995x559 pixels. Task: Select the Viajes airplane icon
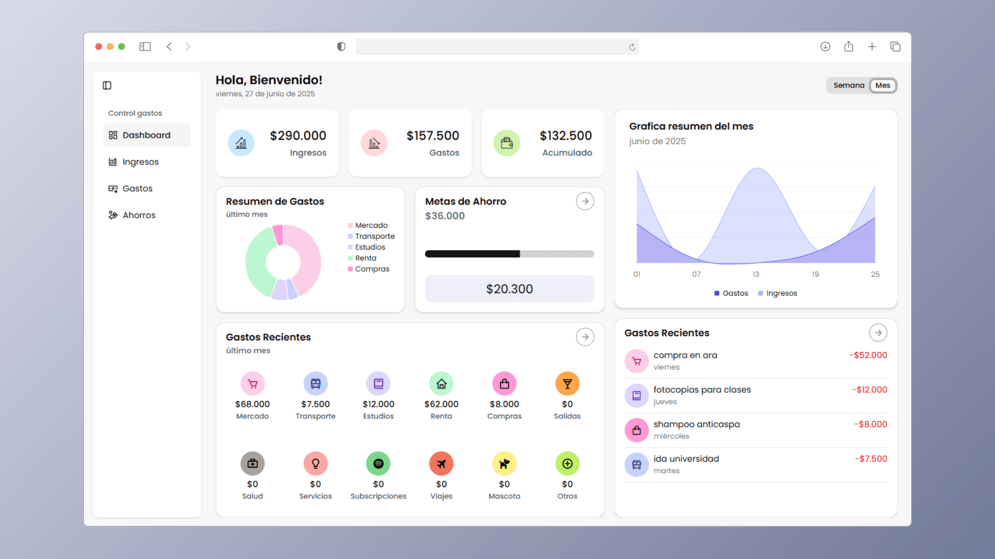pyautogui.click(x=442, y=464)
